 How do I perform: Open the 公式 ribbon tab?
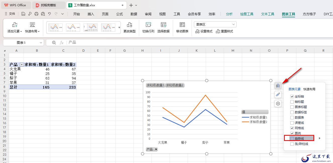click(x=120, y=14)
